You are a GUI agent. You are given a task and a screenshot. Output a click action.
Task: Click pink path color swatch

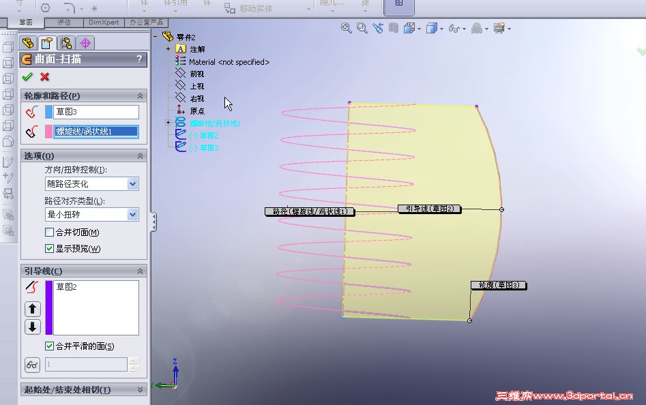point(48,132)
